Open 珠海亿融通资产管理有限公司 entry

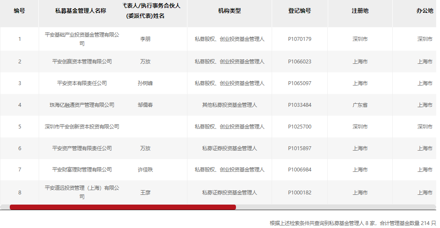[82, 105]
